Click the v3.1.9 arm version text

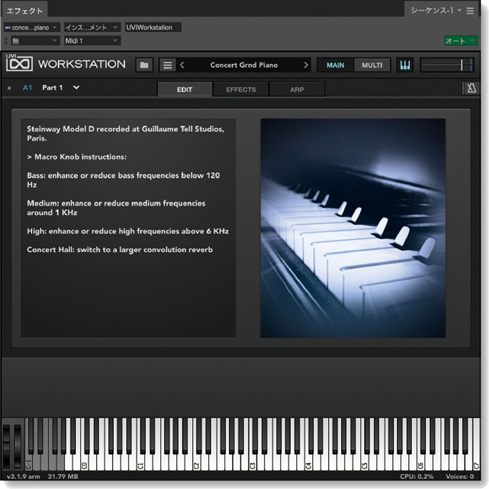click(x=23, y=476)
